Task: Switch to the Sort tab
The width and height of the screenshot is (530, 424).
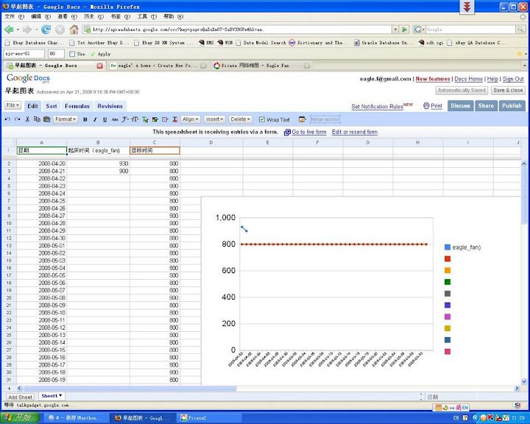Action: pos(52,106)
